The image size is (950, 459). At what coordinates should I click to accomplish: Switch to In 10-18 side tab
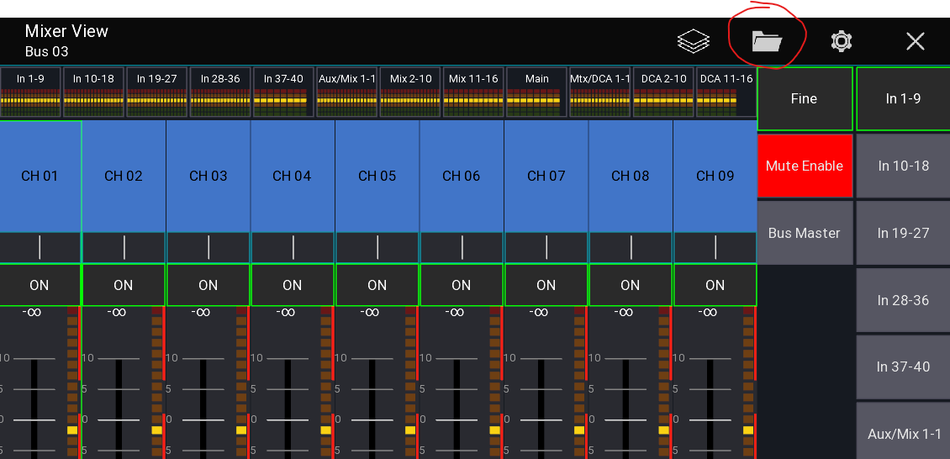[x=904, y=166]
